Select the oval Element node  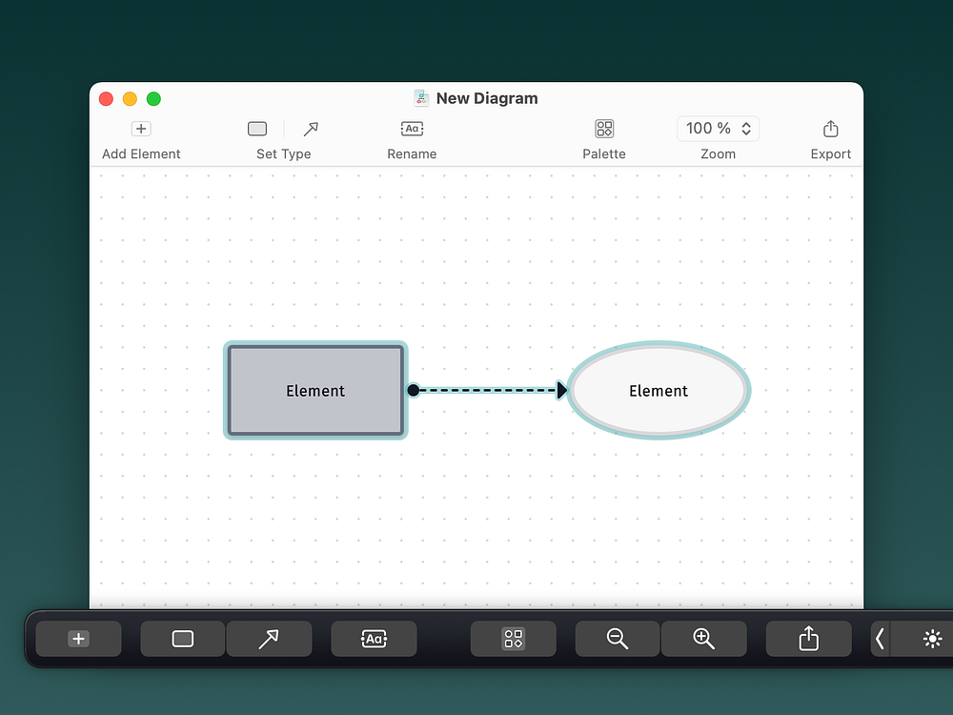pos(659,391)
